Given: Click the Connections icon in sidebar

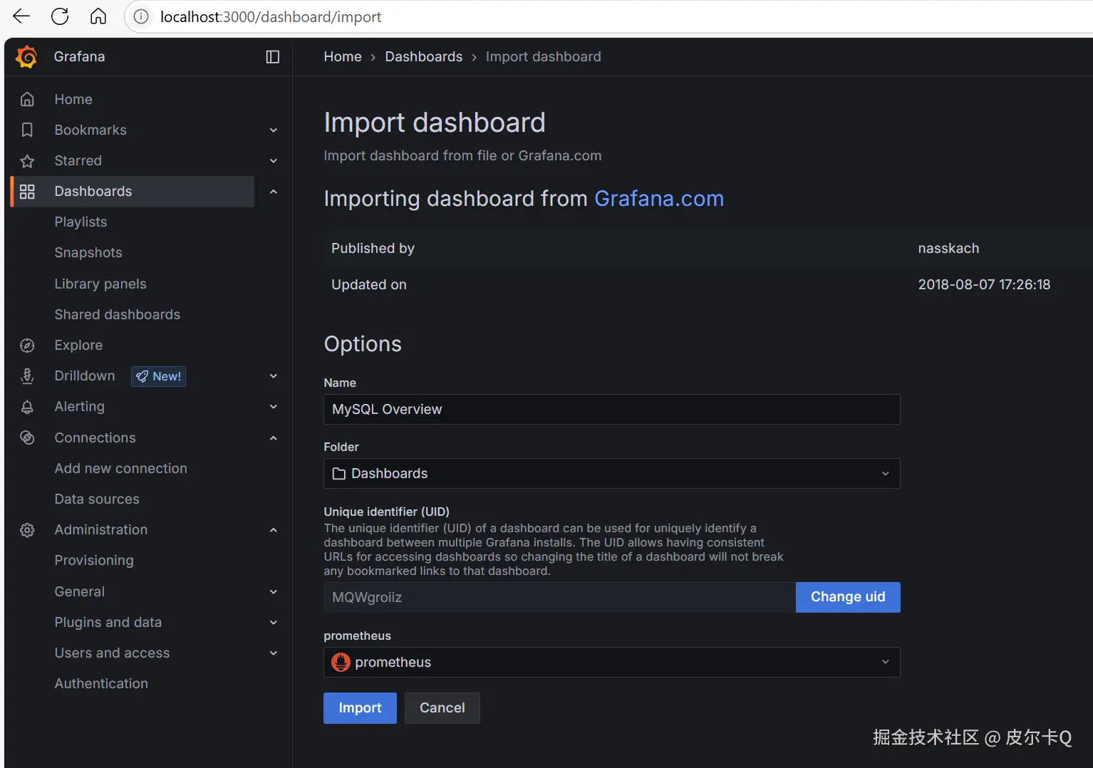Looking at the screenshot, I should 27,437.
